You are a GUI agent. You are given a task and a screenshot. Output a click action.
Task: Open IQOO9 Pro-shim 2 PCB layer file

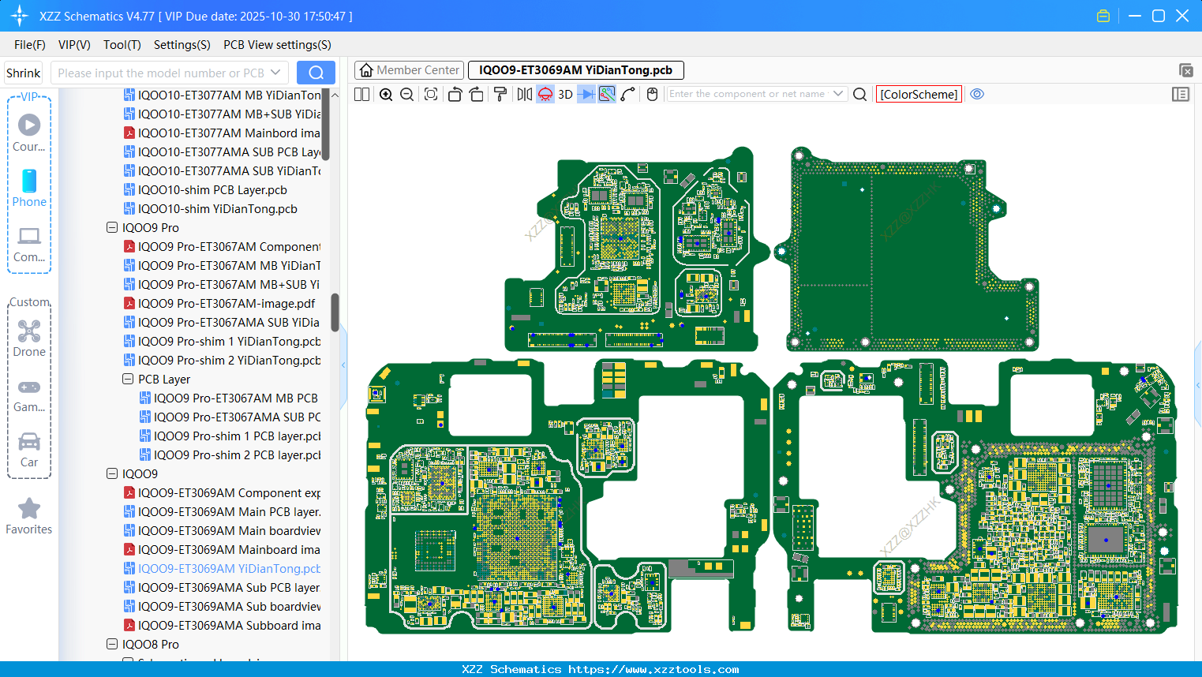tap(230, 454)
